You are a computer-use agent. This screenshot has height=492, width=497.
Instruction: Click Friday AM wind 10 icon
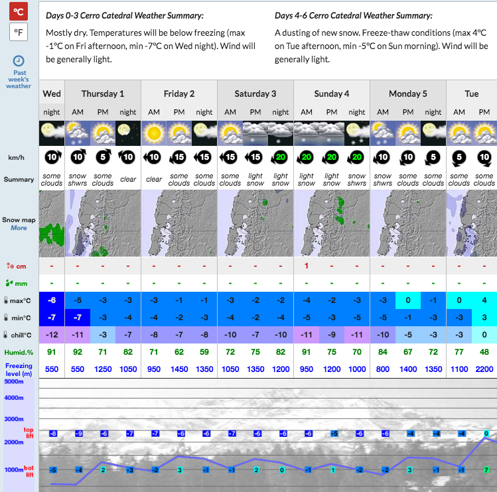click(153, 157)
